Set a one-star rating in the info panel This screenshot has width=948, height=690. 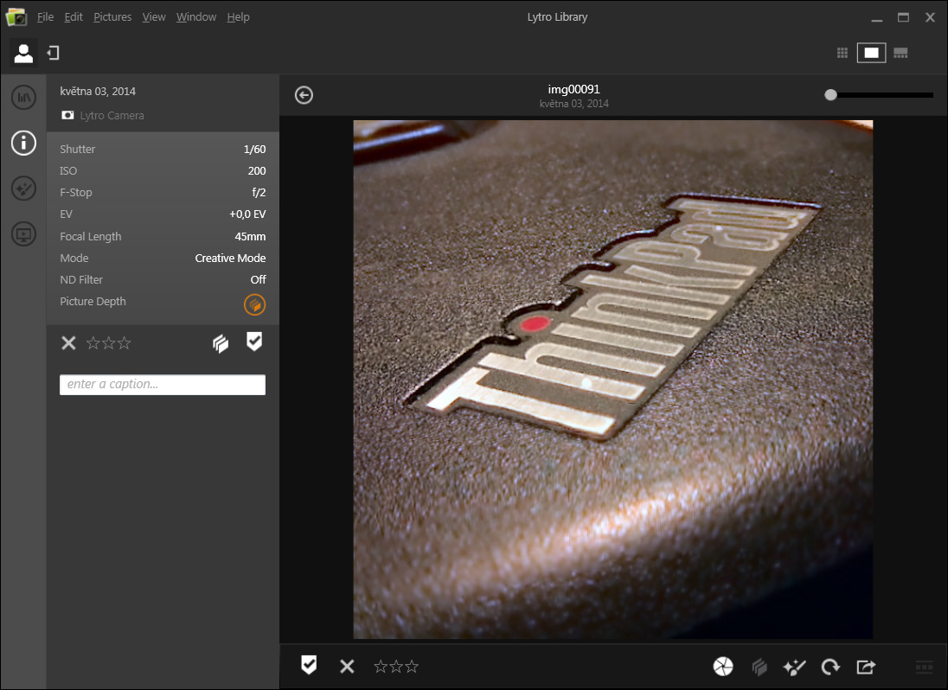(x=93, y=343)
